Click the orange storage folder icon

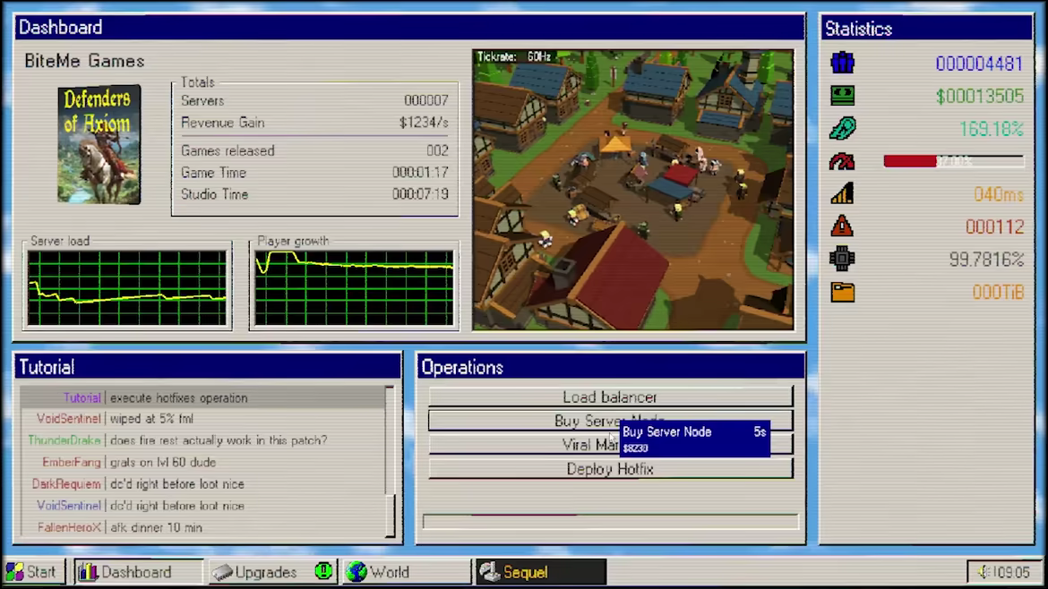pos(842,292)
